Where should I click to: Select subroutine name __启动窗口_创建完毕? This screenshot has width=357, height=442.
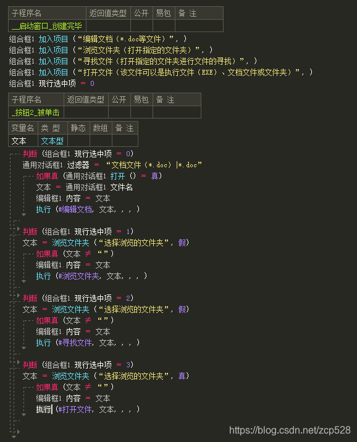47,26
